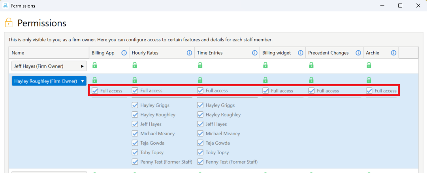Click the Hourly Rates info icon
The image size is (427, 173).
tap(189, 53)
